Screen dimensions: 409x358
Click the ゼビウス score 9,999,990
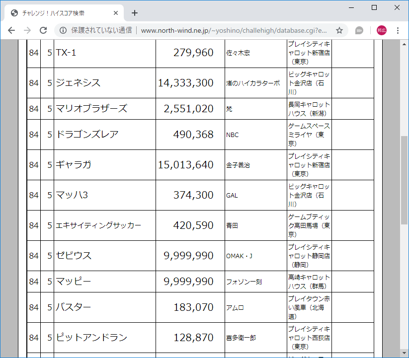[x=188, y=255]
